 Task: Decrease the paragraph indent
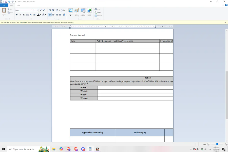[x=50, y=10]
